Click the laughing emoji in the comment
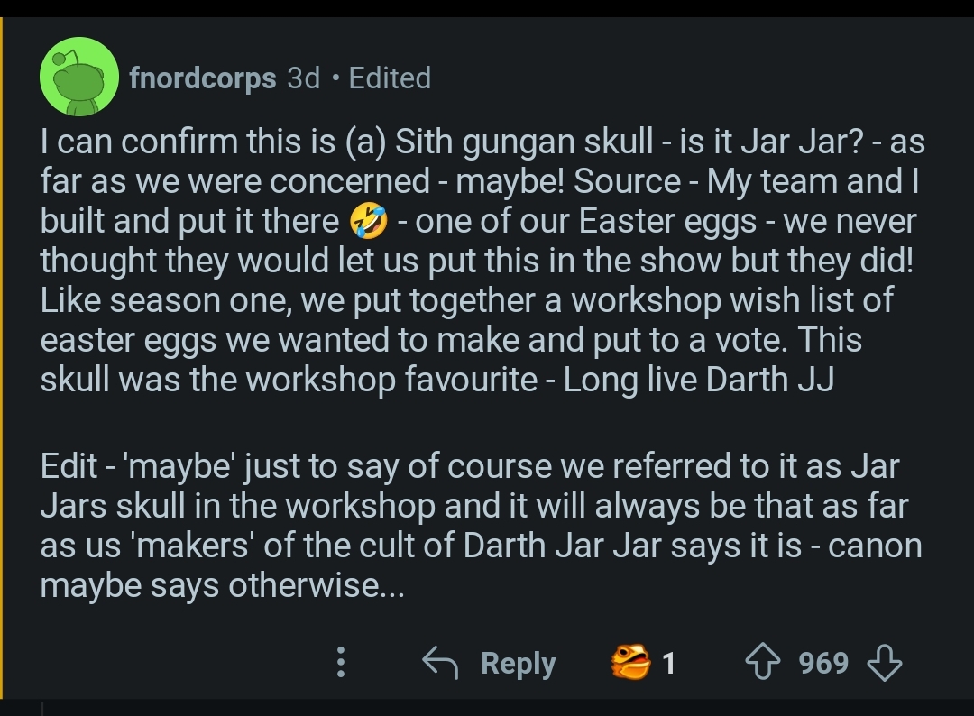974x716 pixels. pos(369,223)
